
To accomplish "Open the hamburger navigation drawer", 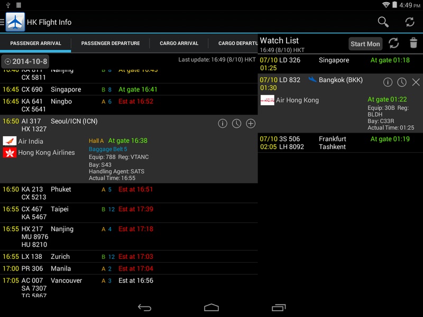I will (2, 22).
